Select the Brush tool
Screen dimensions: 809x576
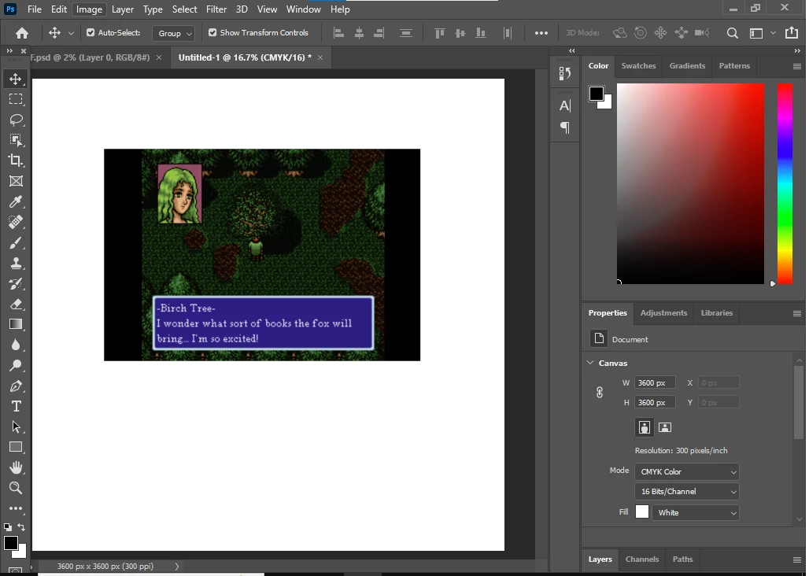click(x=16, y=242)
